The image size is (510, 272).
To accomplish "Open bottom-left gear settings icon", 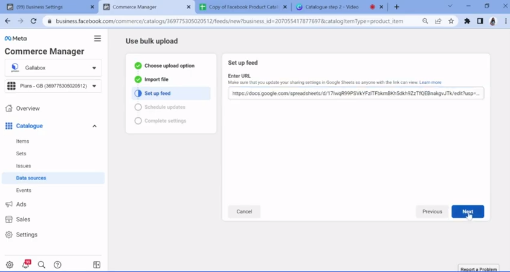I will point(10,265).
